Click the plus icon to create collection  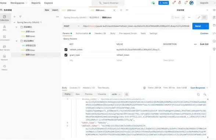(x=14, y=17)
